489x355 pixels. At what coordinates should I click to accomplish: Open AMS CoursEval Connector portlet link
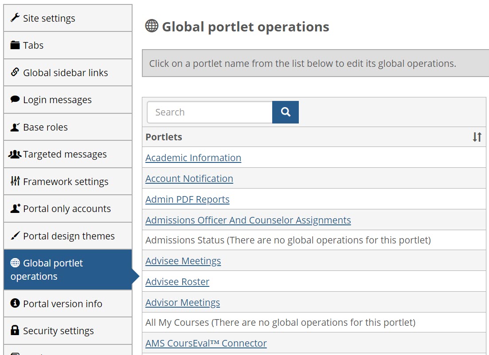coord(206,343)
